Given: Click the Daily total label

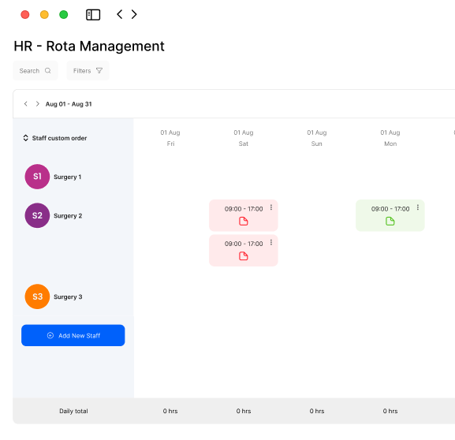Looking at the screenshot, I should tap(73, 411).
